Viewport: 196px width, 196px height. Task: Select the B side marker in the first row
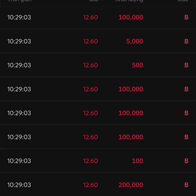(186, 17)
